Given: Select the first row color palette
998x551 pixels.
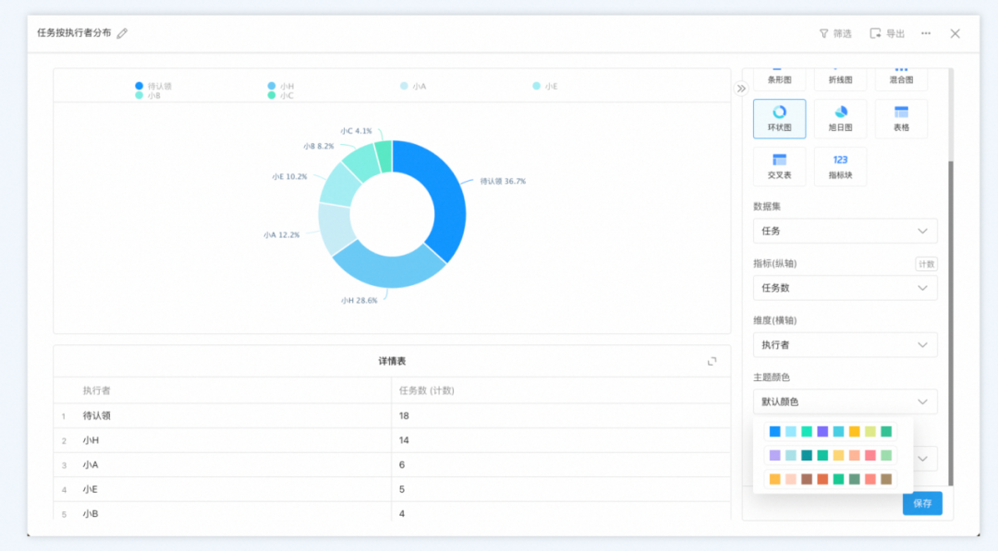Looking at the screenshot, I should point(831,431).
